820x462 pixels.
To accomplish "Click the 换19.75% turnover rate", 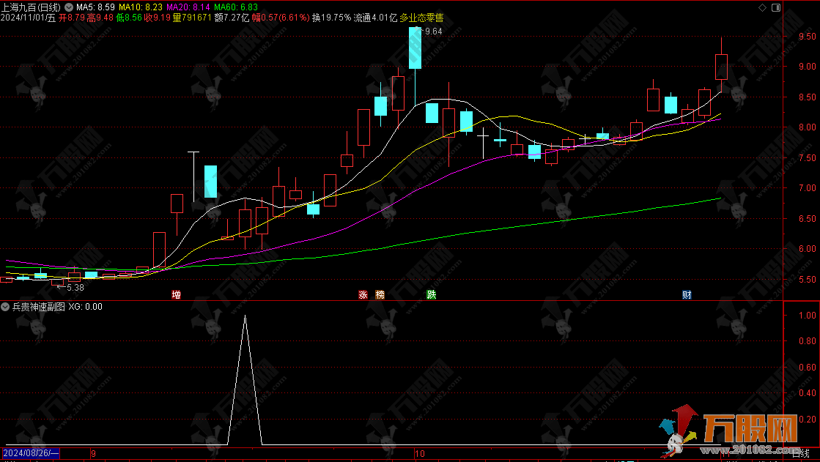I will (x=331, y=18).
